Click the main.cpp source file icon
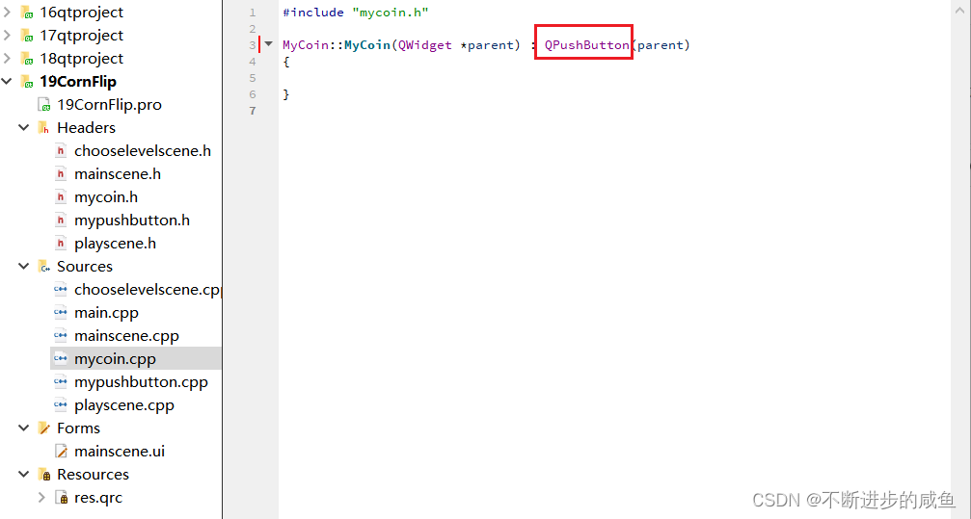 (x=61, y=313)
